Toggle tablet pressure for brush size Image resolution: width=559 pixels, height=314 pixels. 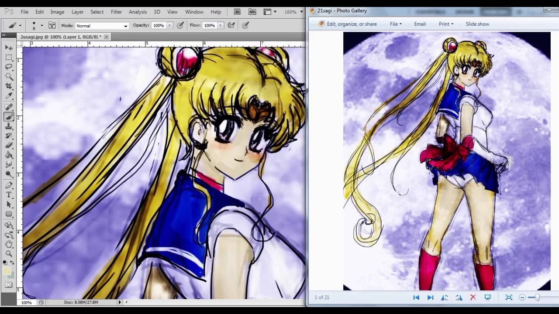[x=245, y=25]
